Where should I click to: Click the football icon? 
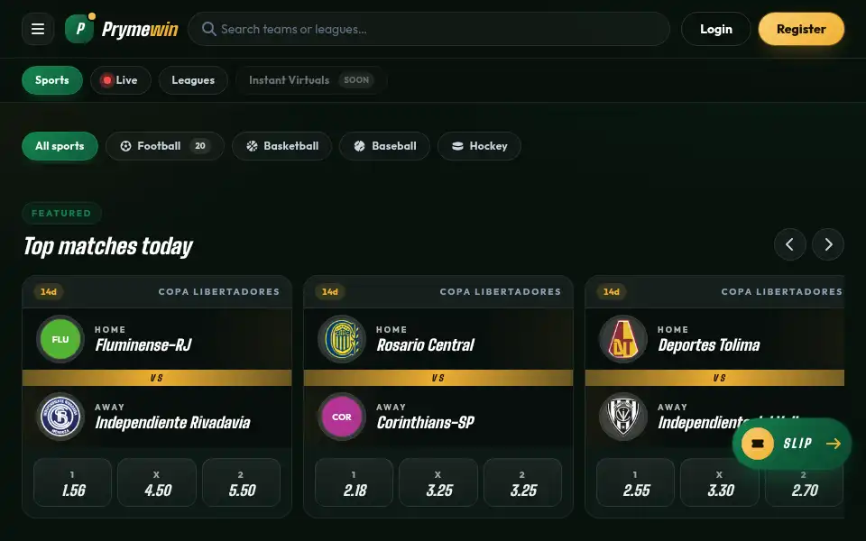pos(126,146)
